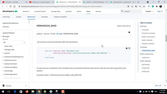Jump to onStartJob in table of contents
The image size is (167, 94).
click(x=146, y=68)
